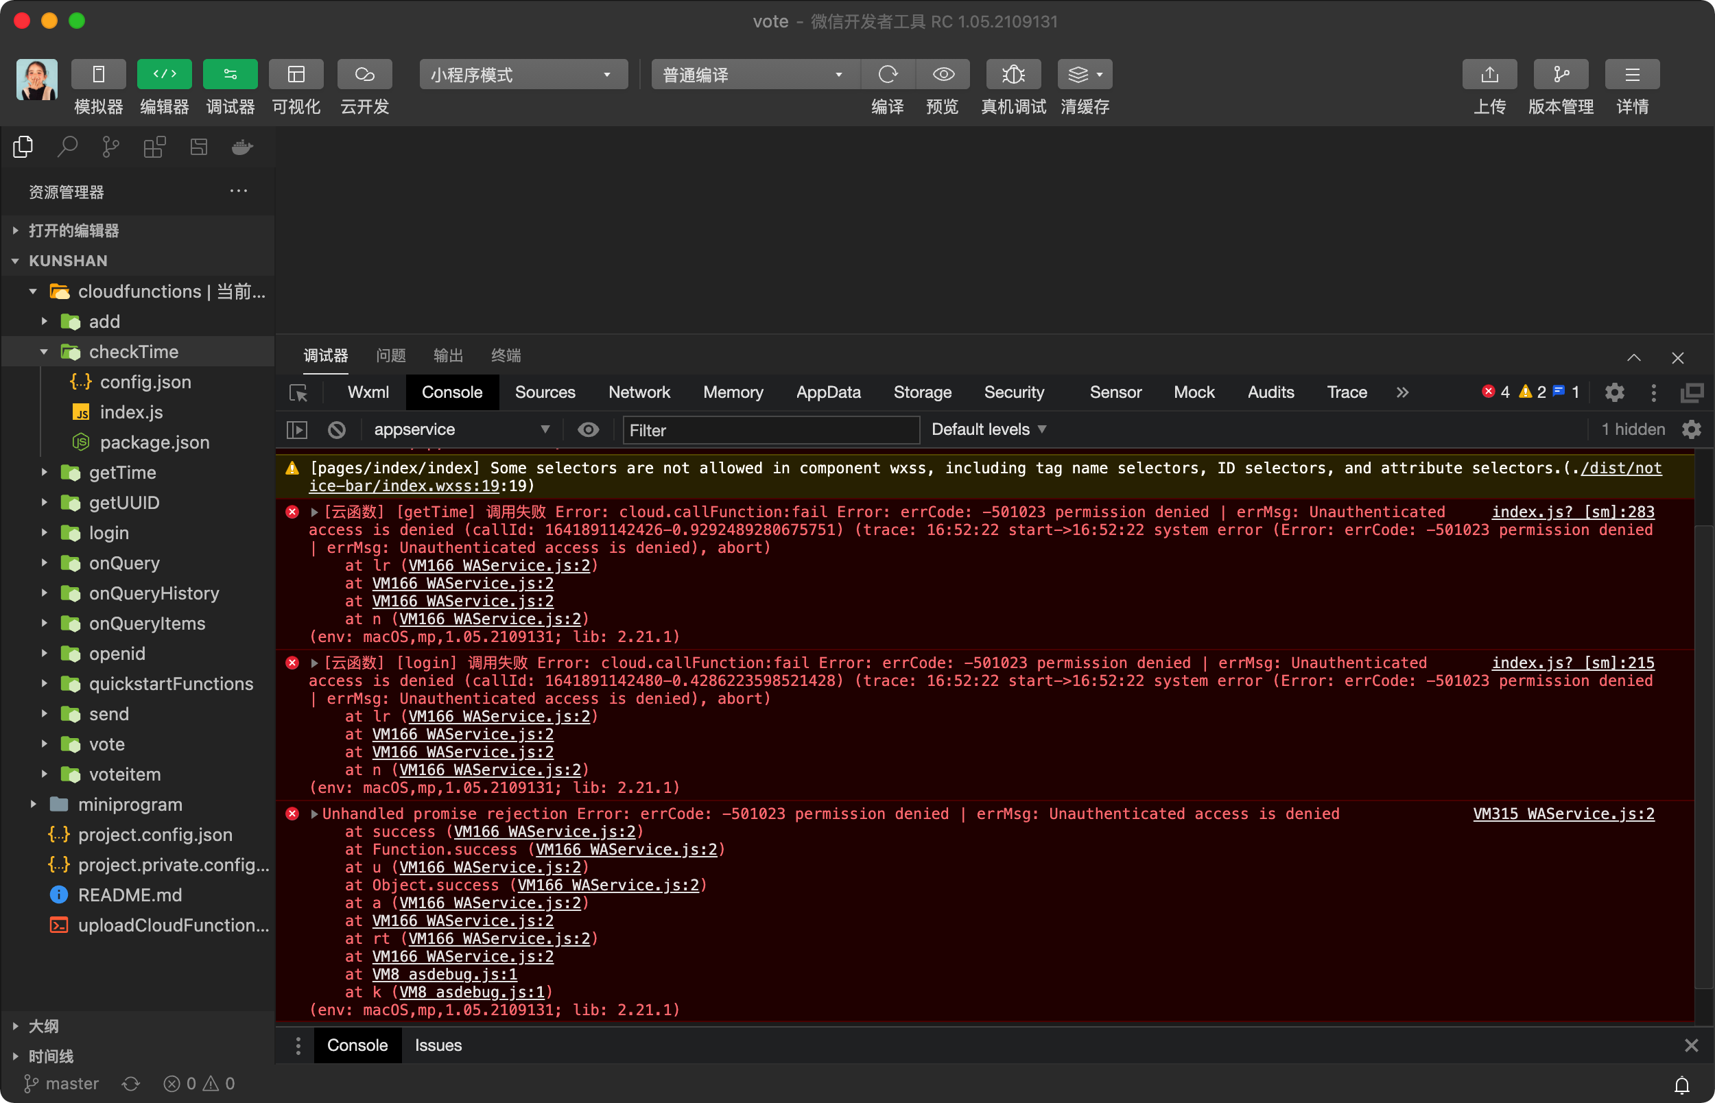
Task: Click the clear console icon
Action: pyautogui.click(x=337, y=429)
